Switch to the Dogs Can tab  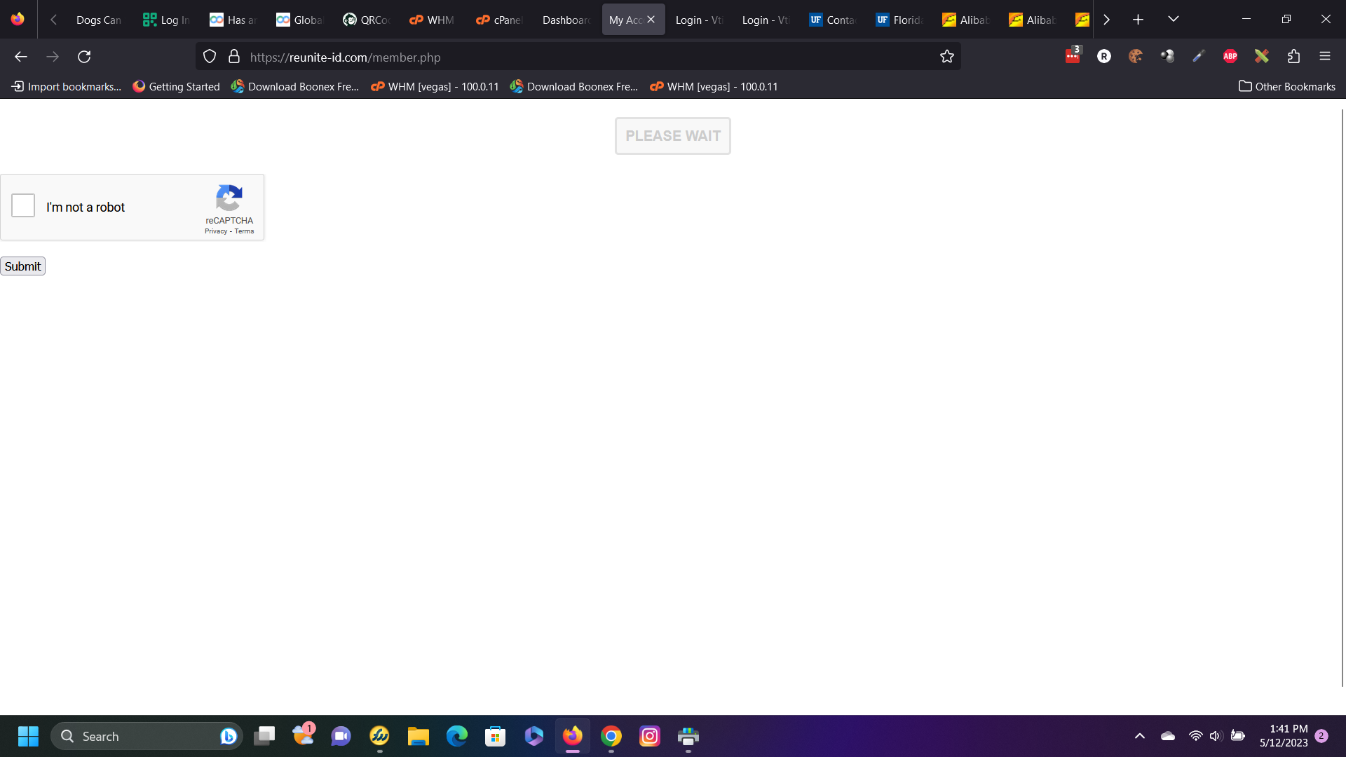tap(98, 20)
